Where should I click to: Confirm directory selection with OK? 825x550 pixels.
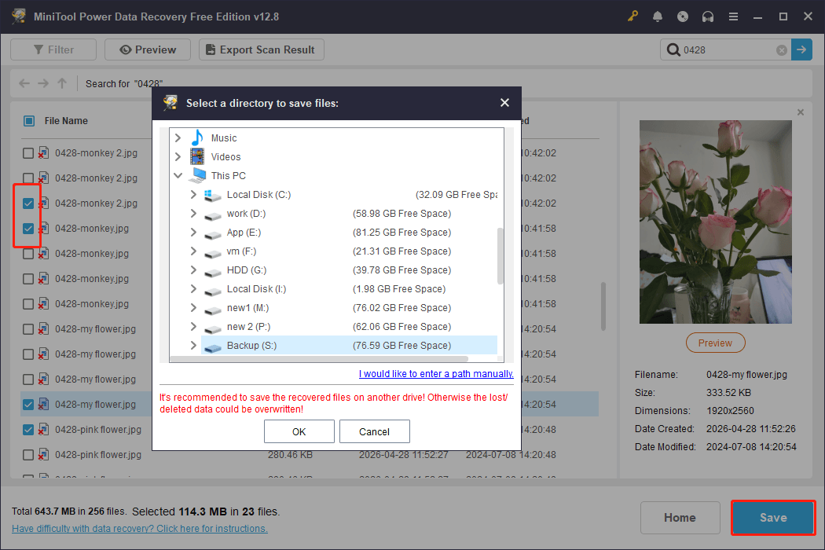click(x=299, y=431)
